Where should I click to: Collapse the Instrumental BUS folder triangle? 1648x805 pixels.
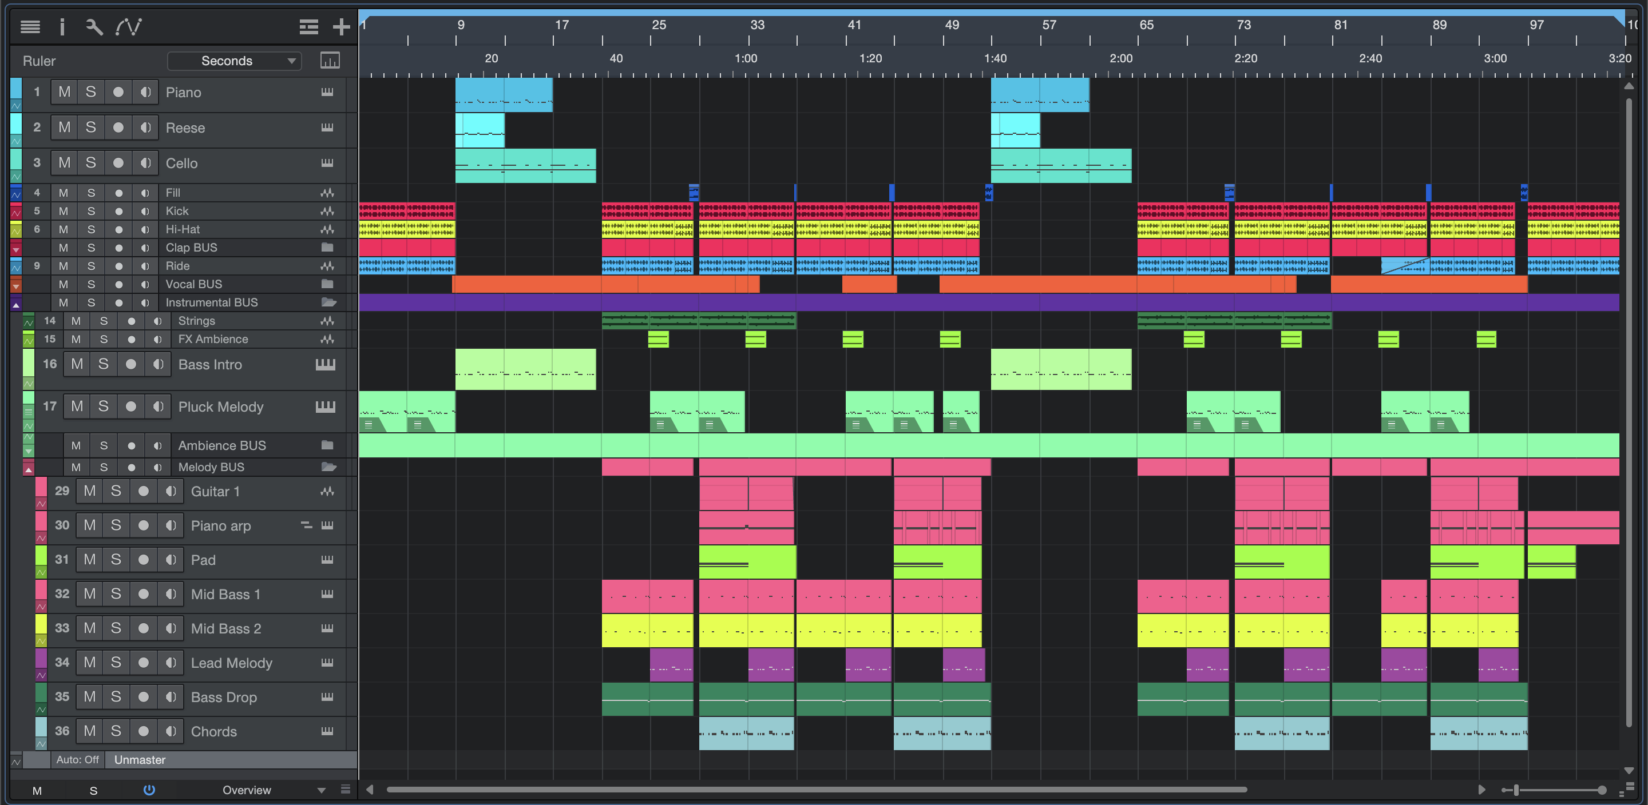point(16,304)
